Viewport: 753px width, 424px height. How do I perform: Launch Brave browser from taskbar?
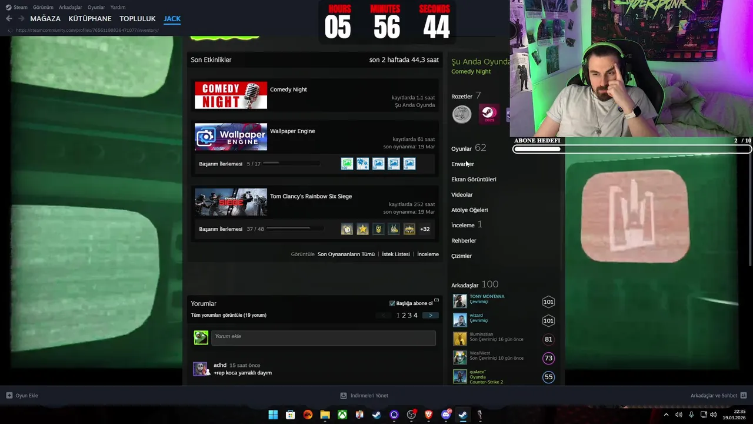point(428,415)
